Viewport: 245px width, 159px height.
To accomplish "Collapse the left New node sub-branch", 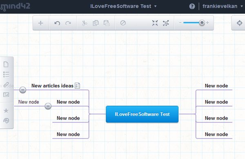I will [48, 106].
